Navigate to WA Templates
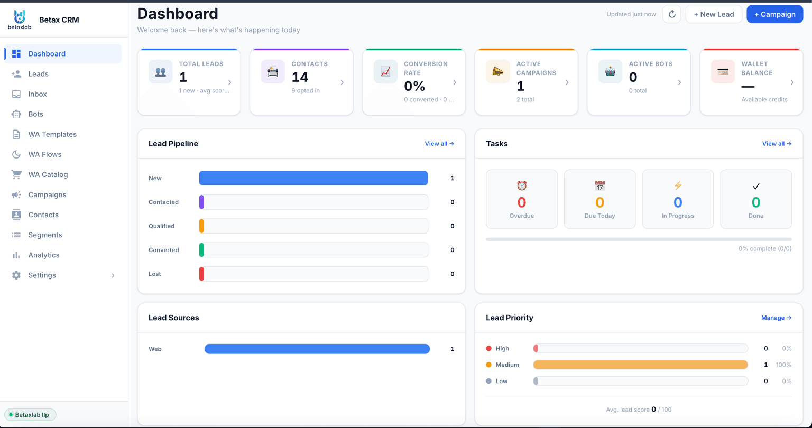This screenshot has width=812, height=428. pyautogui.click(x=63, y=134)
